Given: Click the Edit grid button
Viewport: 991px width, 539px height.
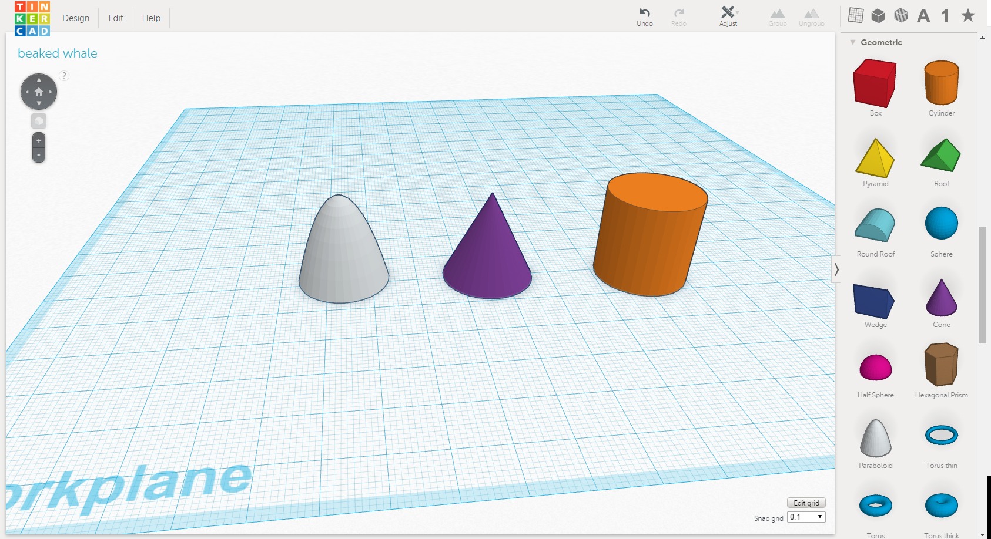Looking at the screenshot, I should (x=806, y=503).
